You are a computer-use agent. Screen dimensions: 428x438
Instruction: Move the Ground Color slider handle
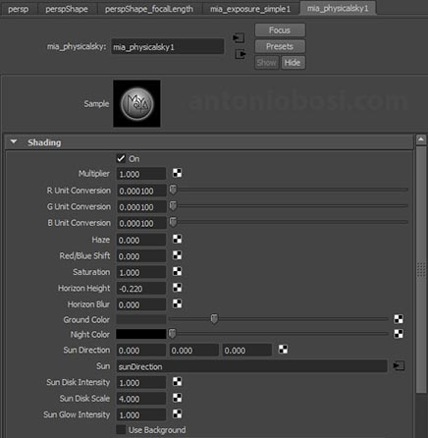point(214,318)
